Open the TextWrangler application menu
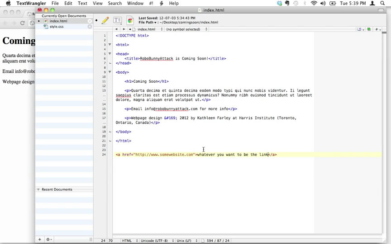Viewport: 391px width, 244px height. [x=31, y=3]
